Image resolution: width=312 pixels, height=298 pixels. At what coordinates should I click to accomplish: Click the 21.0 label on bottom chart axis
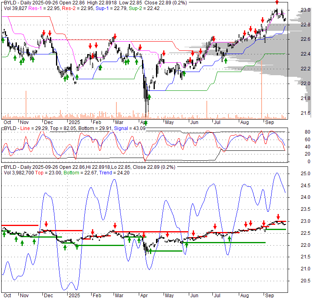click(x=305, y=269)
